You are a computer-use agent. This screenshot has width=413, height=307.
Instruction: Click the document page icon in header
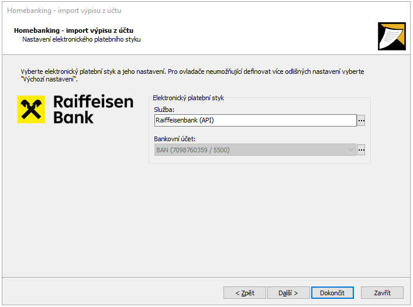coord(392,36)
